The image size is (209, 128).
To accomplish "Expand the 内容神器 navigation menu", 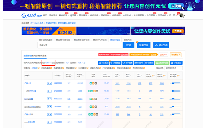I will click(x=117, y=15).
